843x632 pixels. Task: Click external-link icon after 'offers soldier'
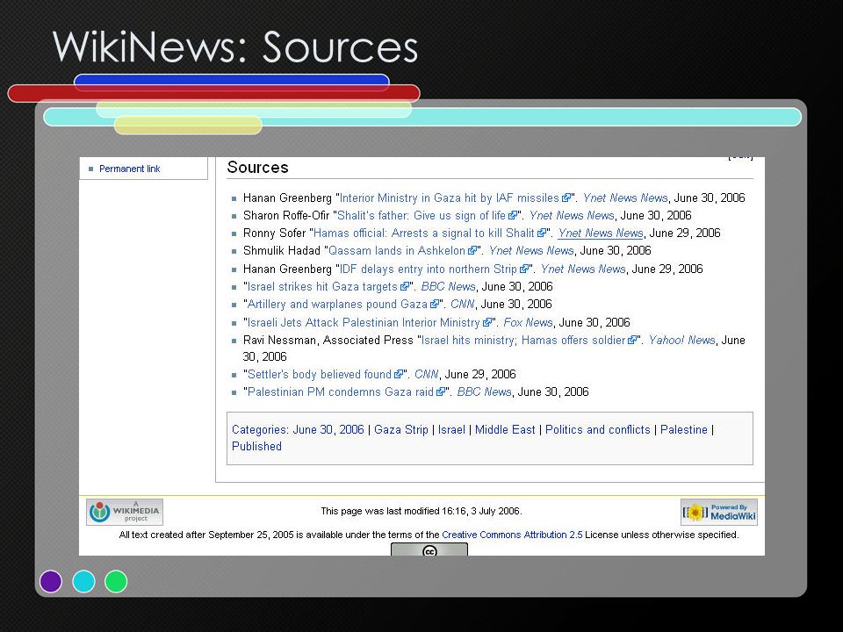click(633, 341)
